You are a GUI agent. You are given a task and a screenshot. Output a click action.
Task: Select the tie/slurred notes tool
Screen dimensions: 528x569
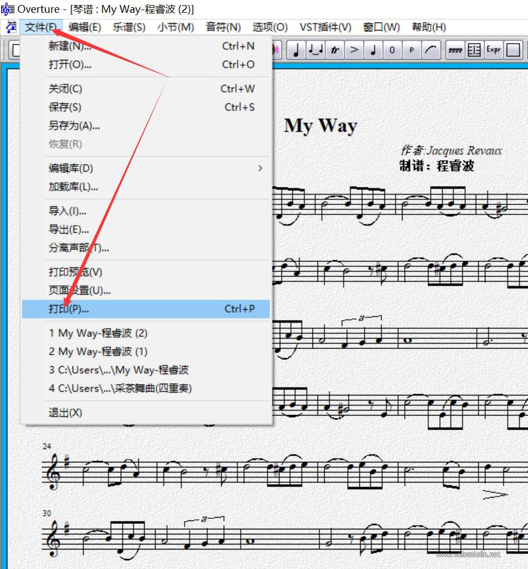(x=315, y=50)
